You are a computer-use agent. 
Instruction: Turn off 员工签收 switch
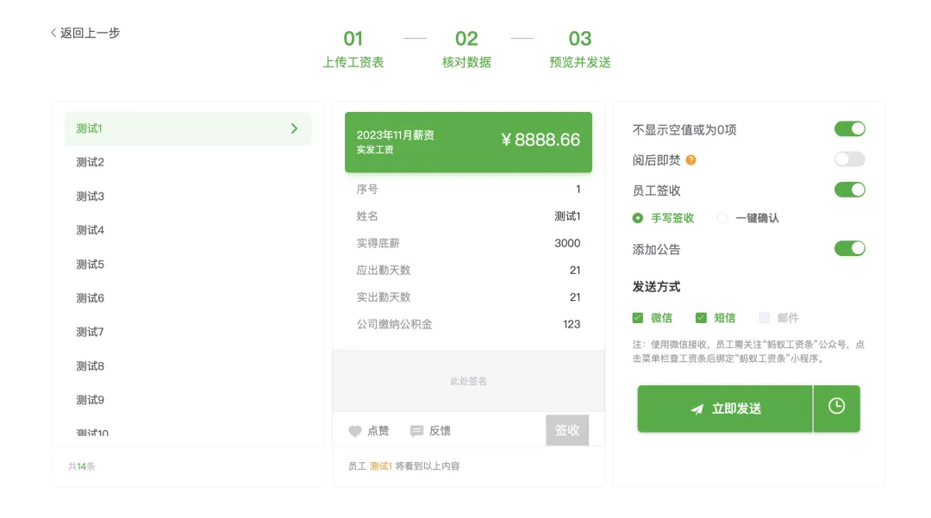(x=850, y=190)
